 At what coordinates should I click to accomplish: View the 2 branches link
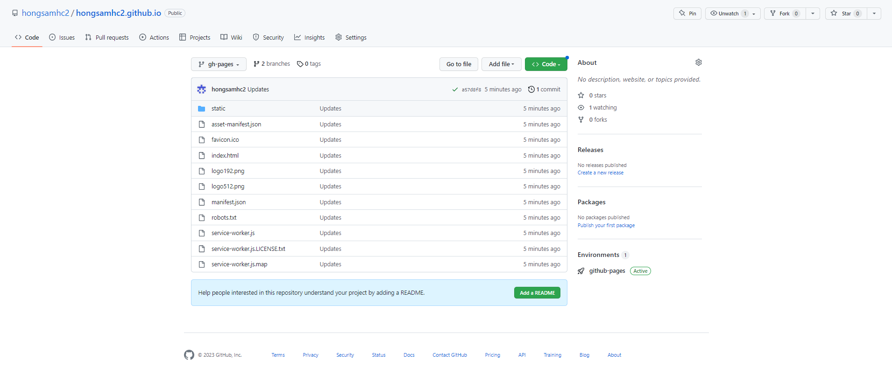272,64
